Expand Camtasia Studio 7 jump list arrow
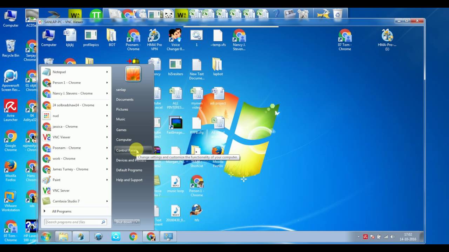 [x=107, y=201]
